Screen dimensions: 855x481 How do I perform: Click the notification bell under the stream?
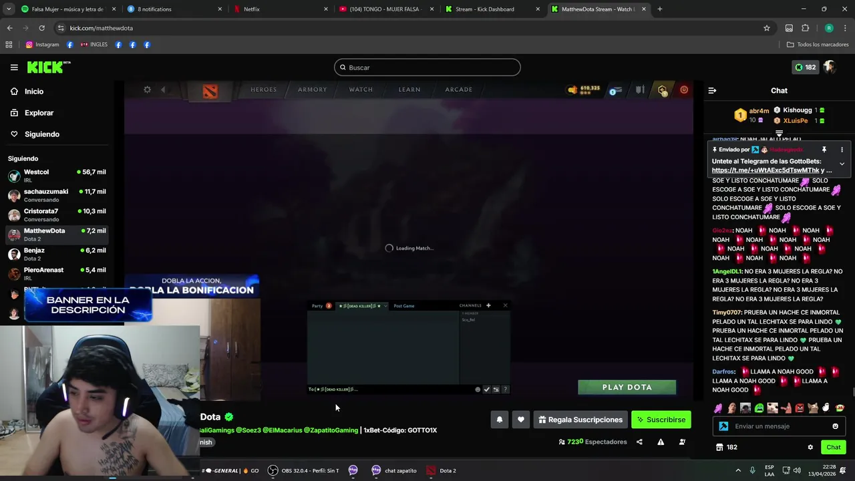[499, 420]
